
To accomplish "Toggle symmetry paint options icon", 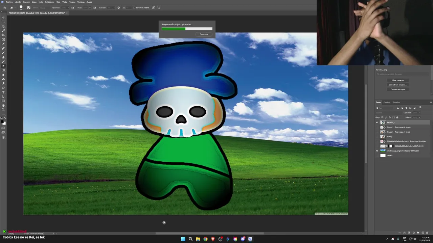I will pyautogui.click(x=158, y=8).
